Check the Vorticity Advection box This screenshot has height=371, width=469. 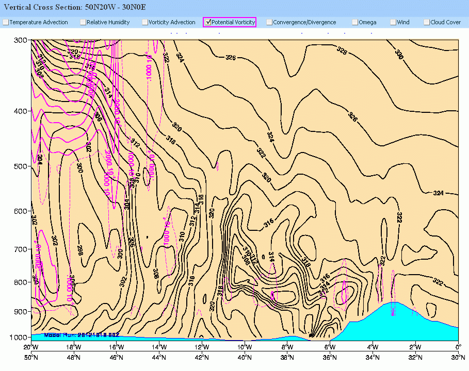(145, 22)
